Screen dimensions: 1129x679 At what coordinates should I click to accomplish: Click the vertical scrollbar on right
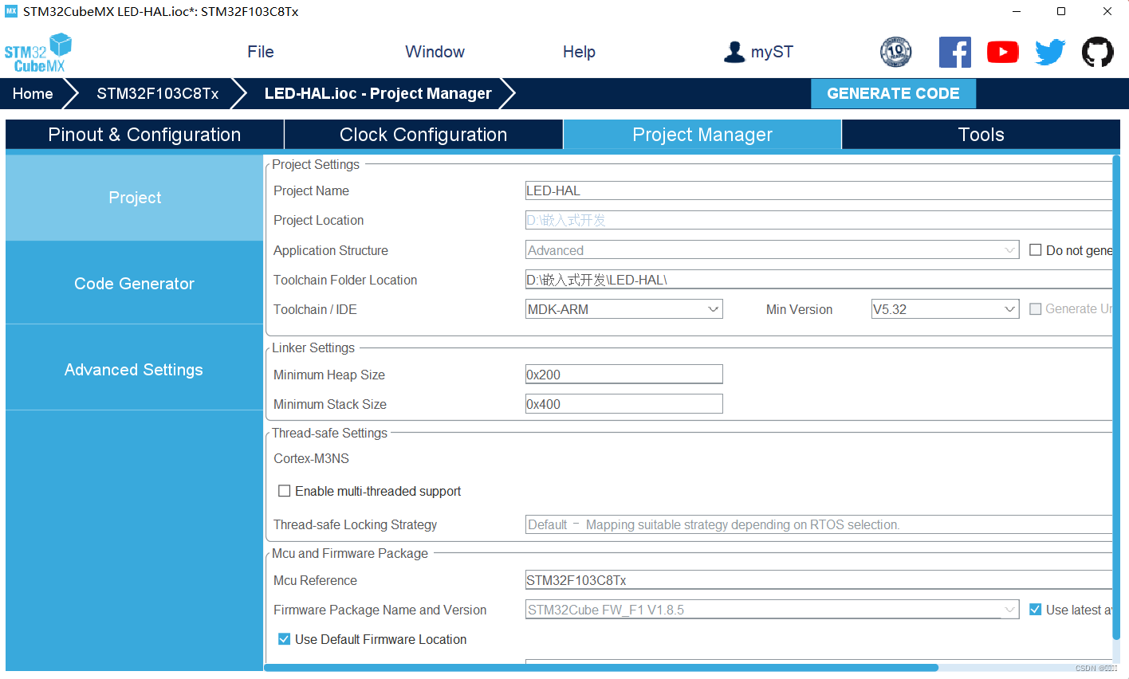tap(1116, 397)
